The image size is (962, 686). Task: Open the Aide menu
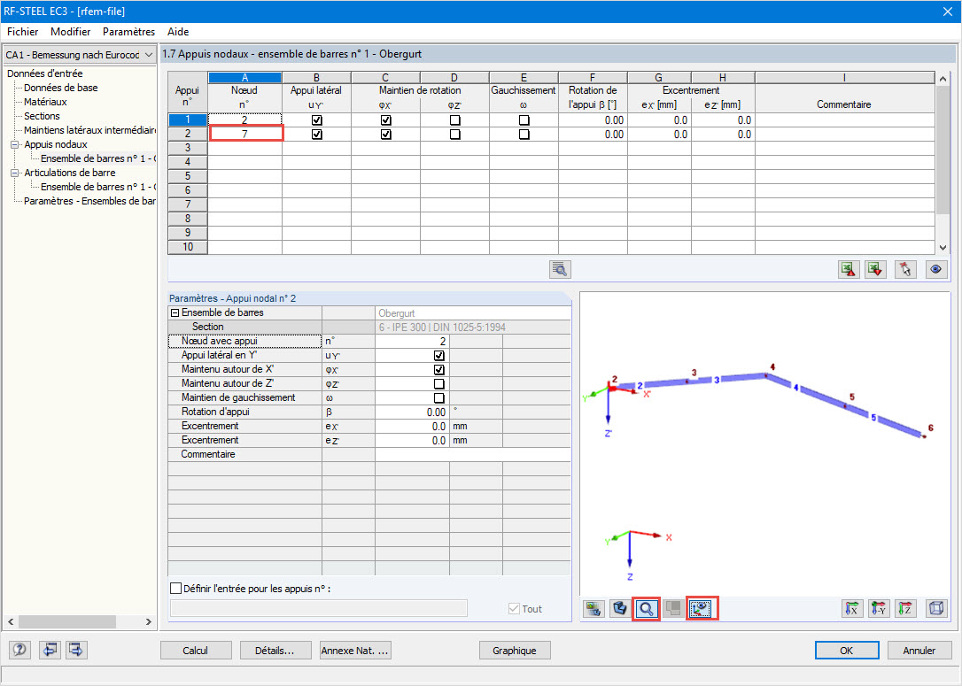coord(178,32)
